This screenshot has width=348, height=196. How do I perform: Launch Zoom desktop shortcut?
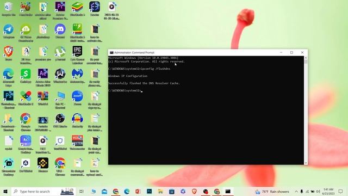77,98
